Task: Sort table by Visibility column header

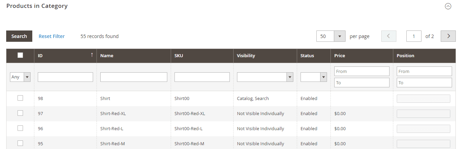Action: [x=246, y=55]
